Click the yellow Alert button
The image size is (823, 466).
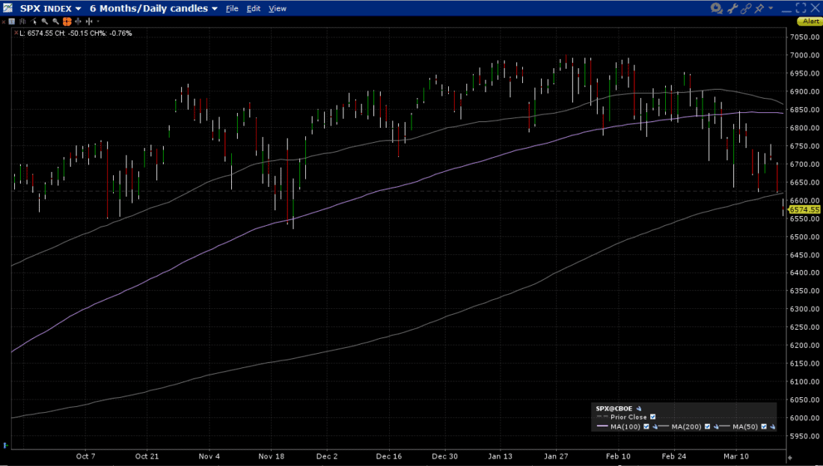[x=809, y=21]
